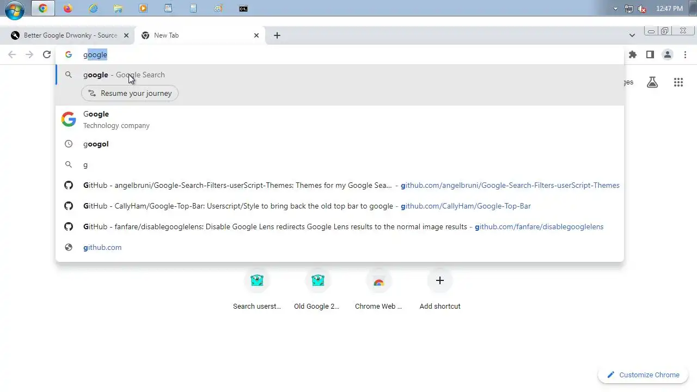The height and width of the screenshot is (392, 697).
Task: Launch Firefox from the taskbar
Action: pyautogui.click(x=68, y=8)
